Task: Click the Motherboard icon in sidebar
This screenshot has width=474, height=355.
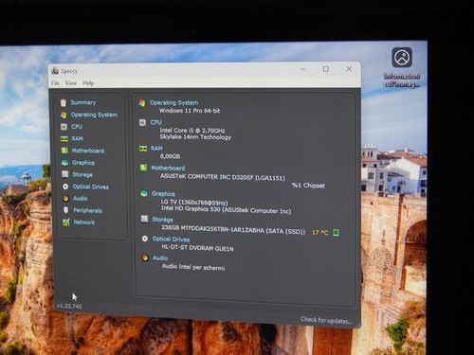Action: (x=64, y=151)
